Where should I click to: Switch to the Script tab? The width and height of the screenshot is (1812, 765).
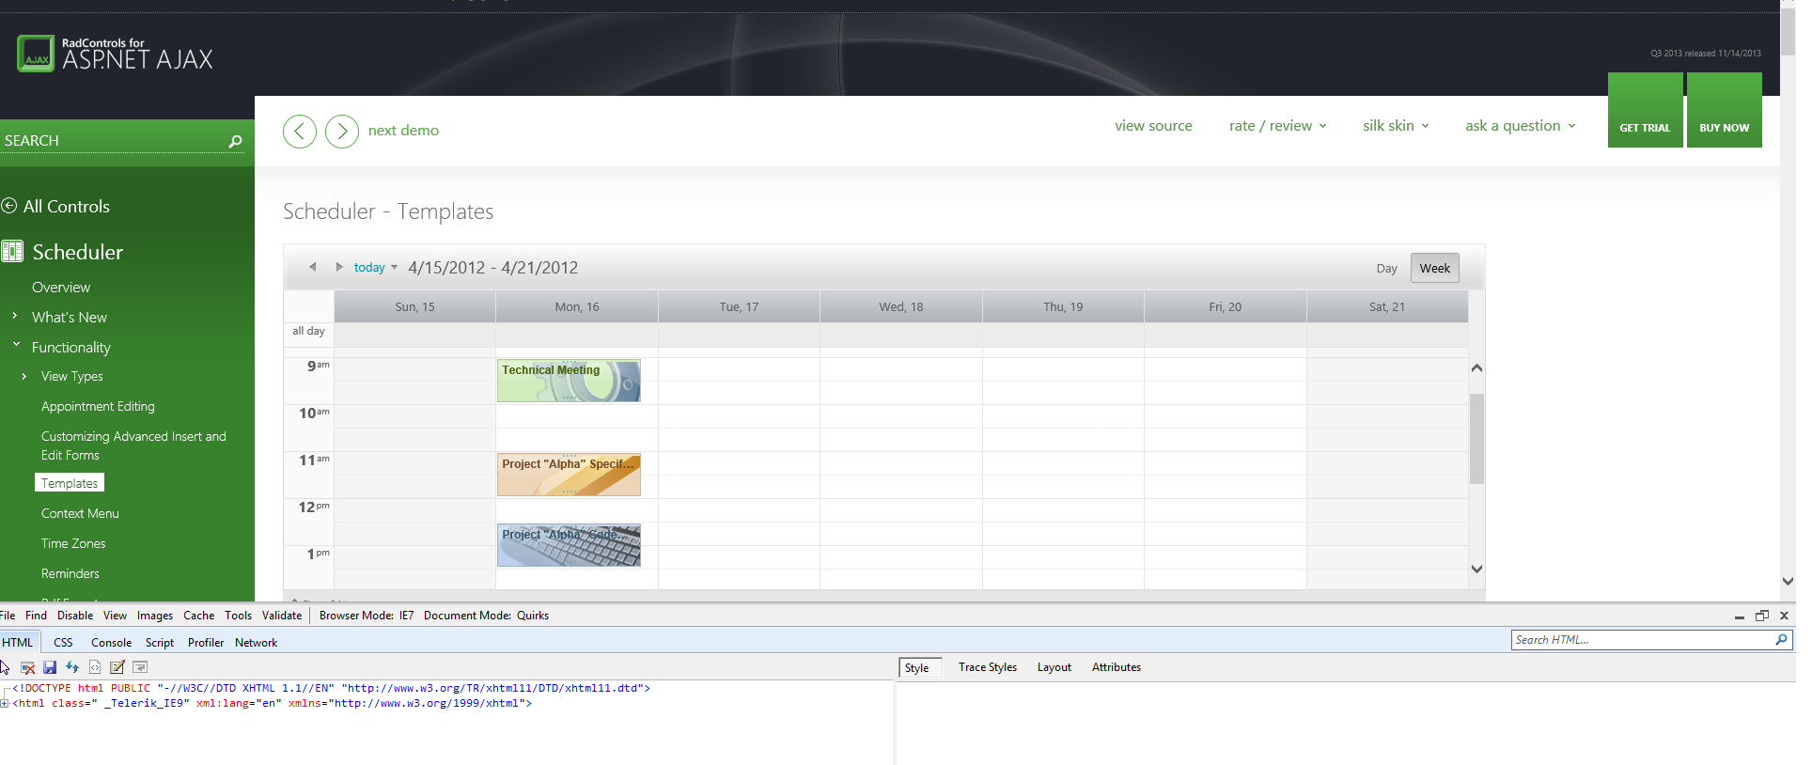pos(160,643)
